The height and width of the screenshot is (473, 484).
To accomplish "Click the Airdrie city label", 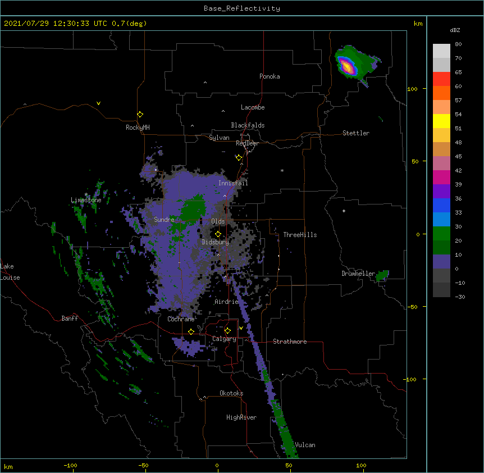I will 226,302.
